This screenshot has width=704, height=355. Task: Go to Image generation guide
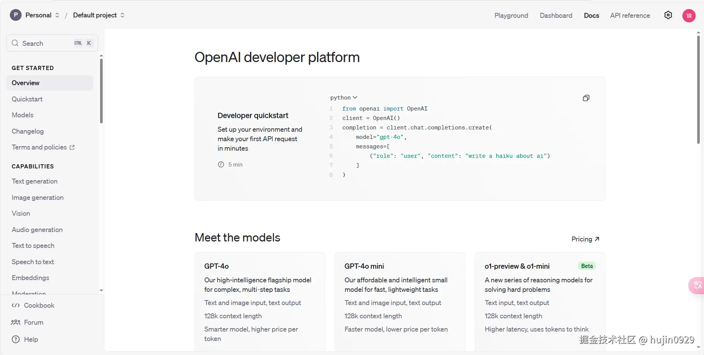coord(38,198)
